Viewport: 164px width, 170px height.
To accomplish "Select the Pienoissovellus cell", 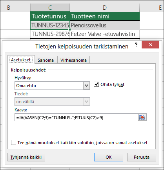I will (105, 25).
